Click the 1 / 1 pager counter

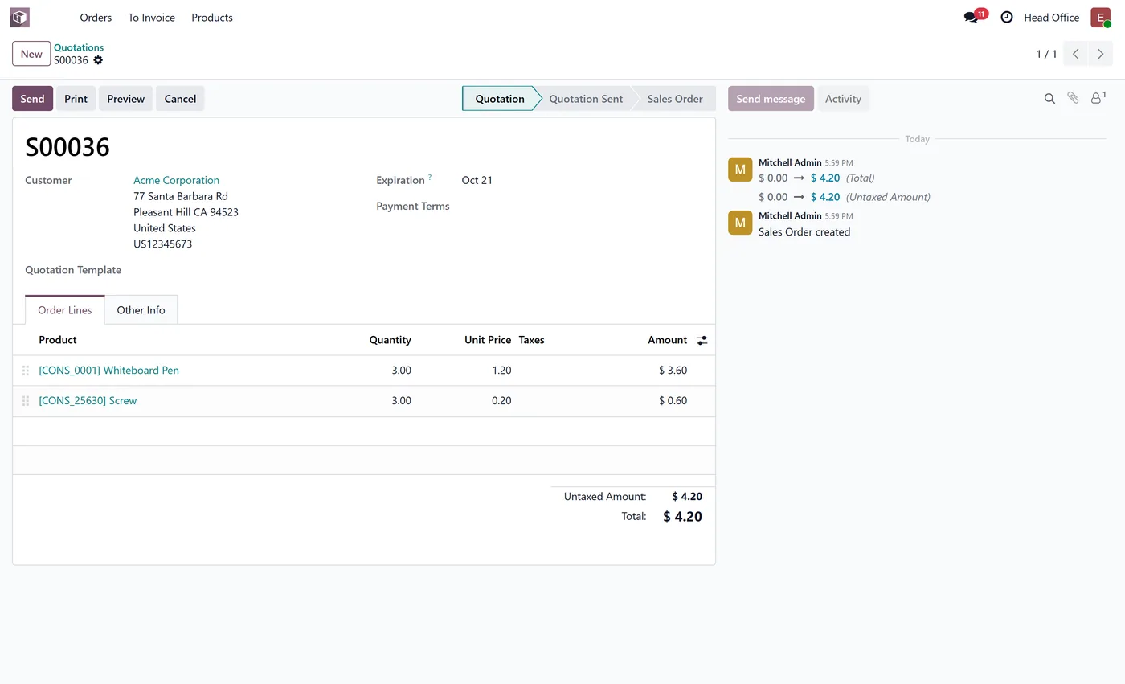(x=1046, y=54)
